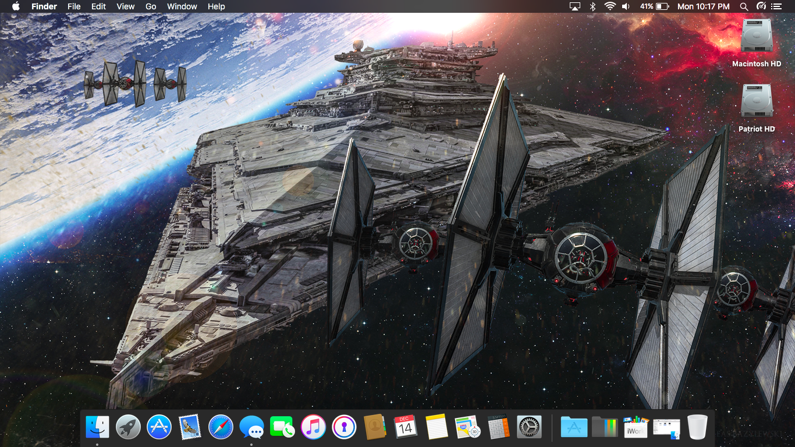Launch iTunes music note icon
795x447 pixels.
313,427
